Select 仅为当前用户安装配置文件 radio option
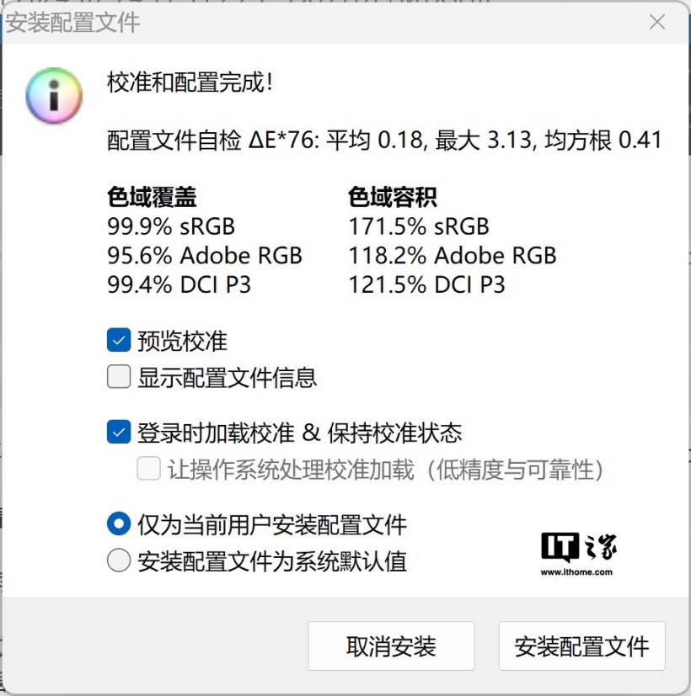 point(119,523)
